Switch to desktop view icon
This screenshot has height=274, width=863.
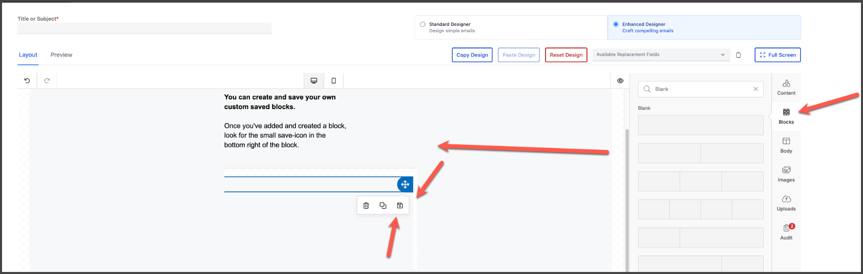point(314,81)
